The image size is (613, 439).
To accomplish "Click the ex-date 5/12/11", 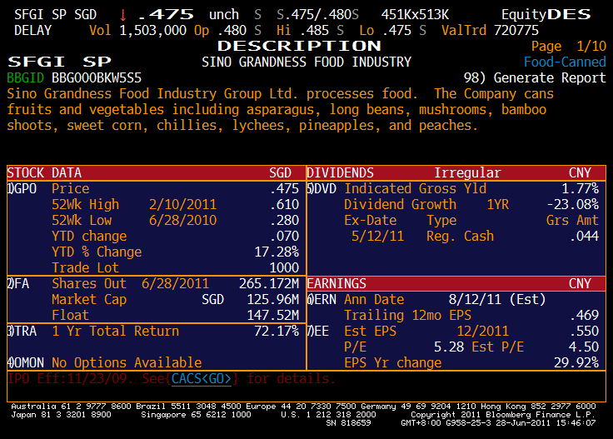I will (x=377, y=237).
